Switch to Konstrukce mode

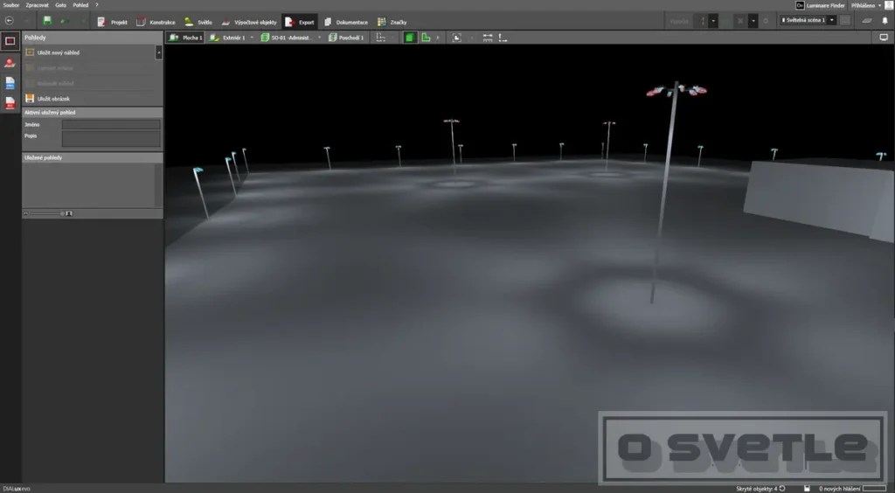click(x=156, y=22)
